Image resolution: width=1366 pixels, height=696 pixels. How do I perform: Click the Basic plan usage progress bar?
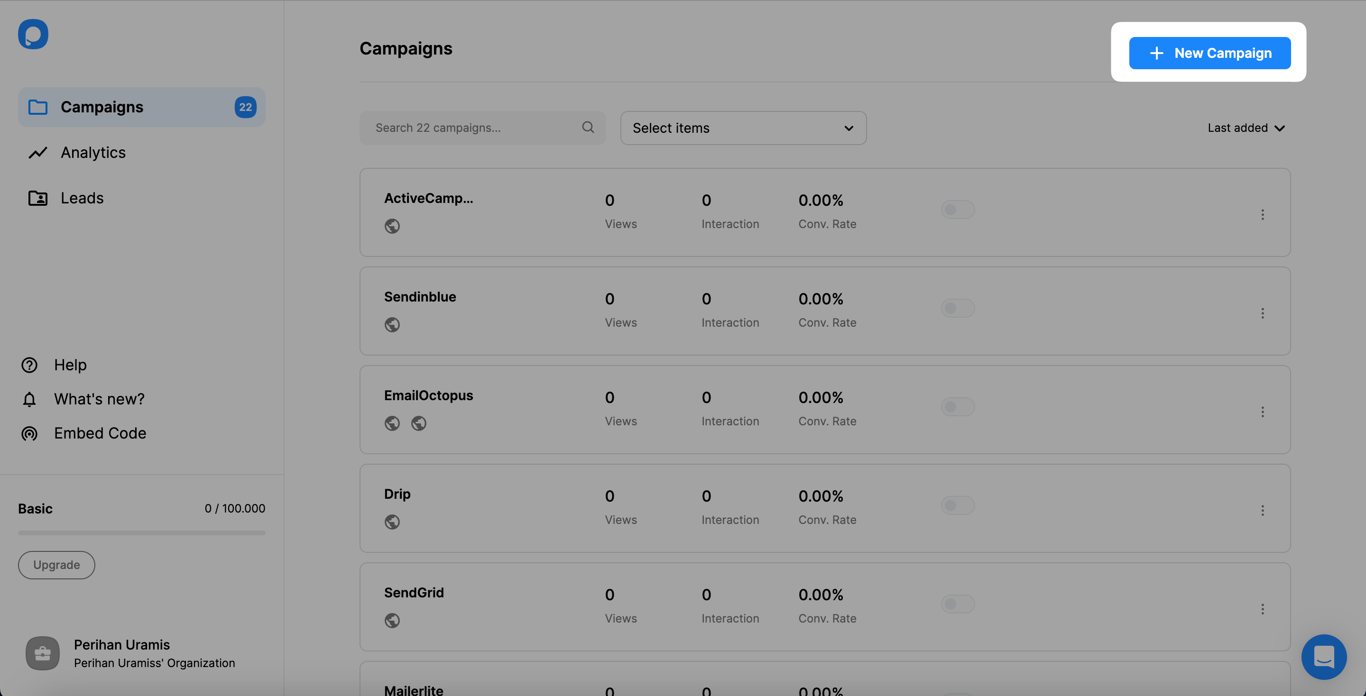pyautogui.click(x=142, y=533)
